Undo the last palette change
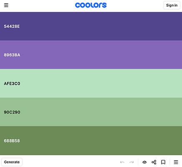 pos(122,162)
